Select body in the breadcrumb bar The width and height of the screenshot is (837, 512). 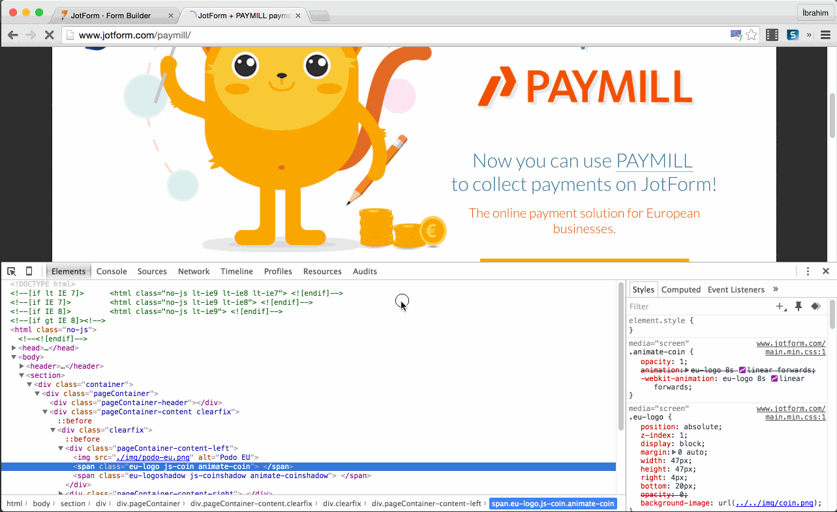coord(41,504)
